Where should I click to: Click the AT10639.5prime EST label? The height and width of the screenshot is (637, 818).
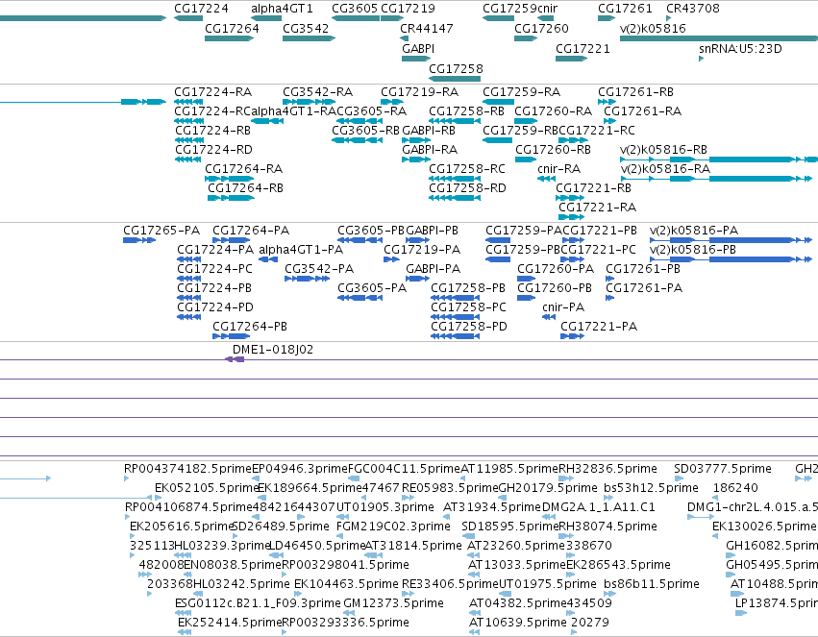[x=517, y=623]
